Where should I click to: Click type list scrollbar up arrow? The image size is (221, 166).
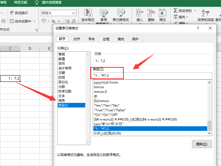pos(209,82)
